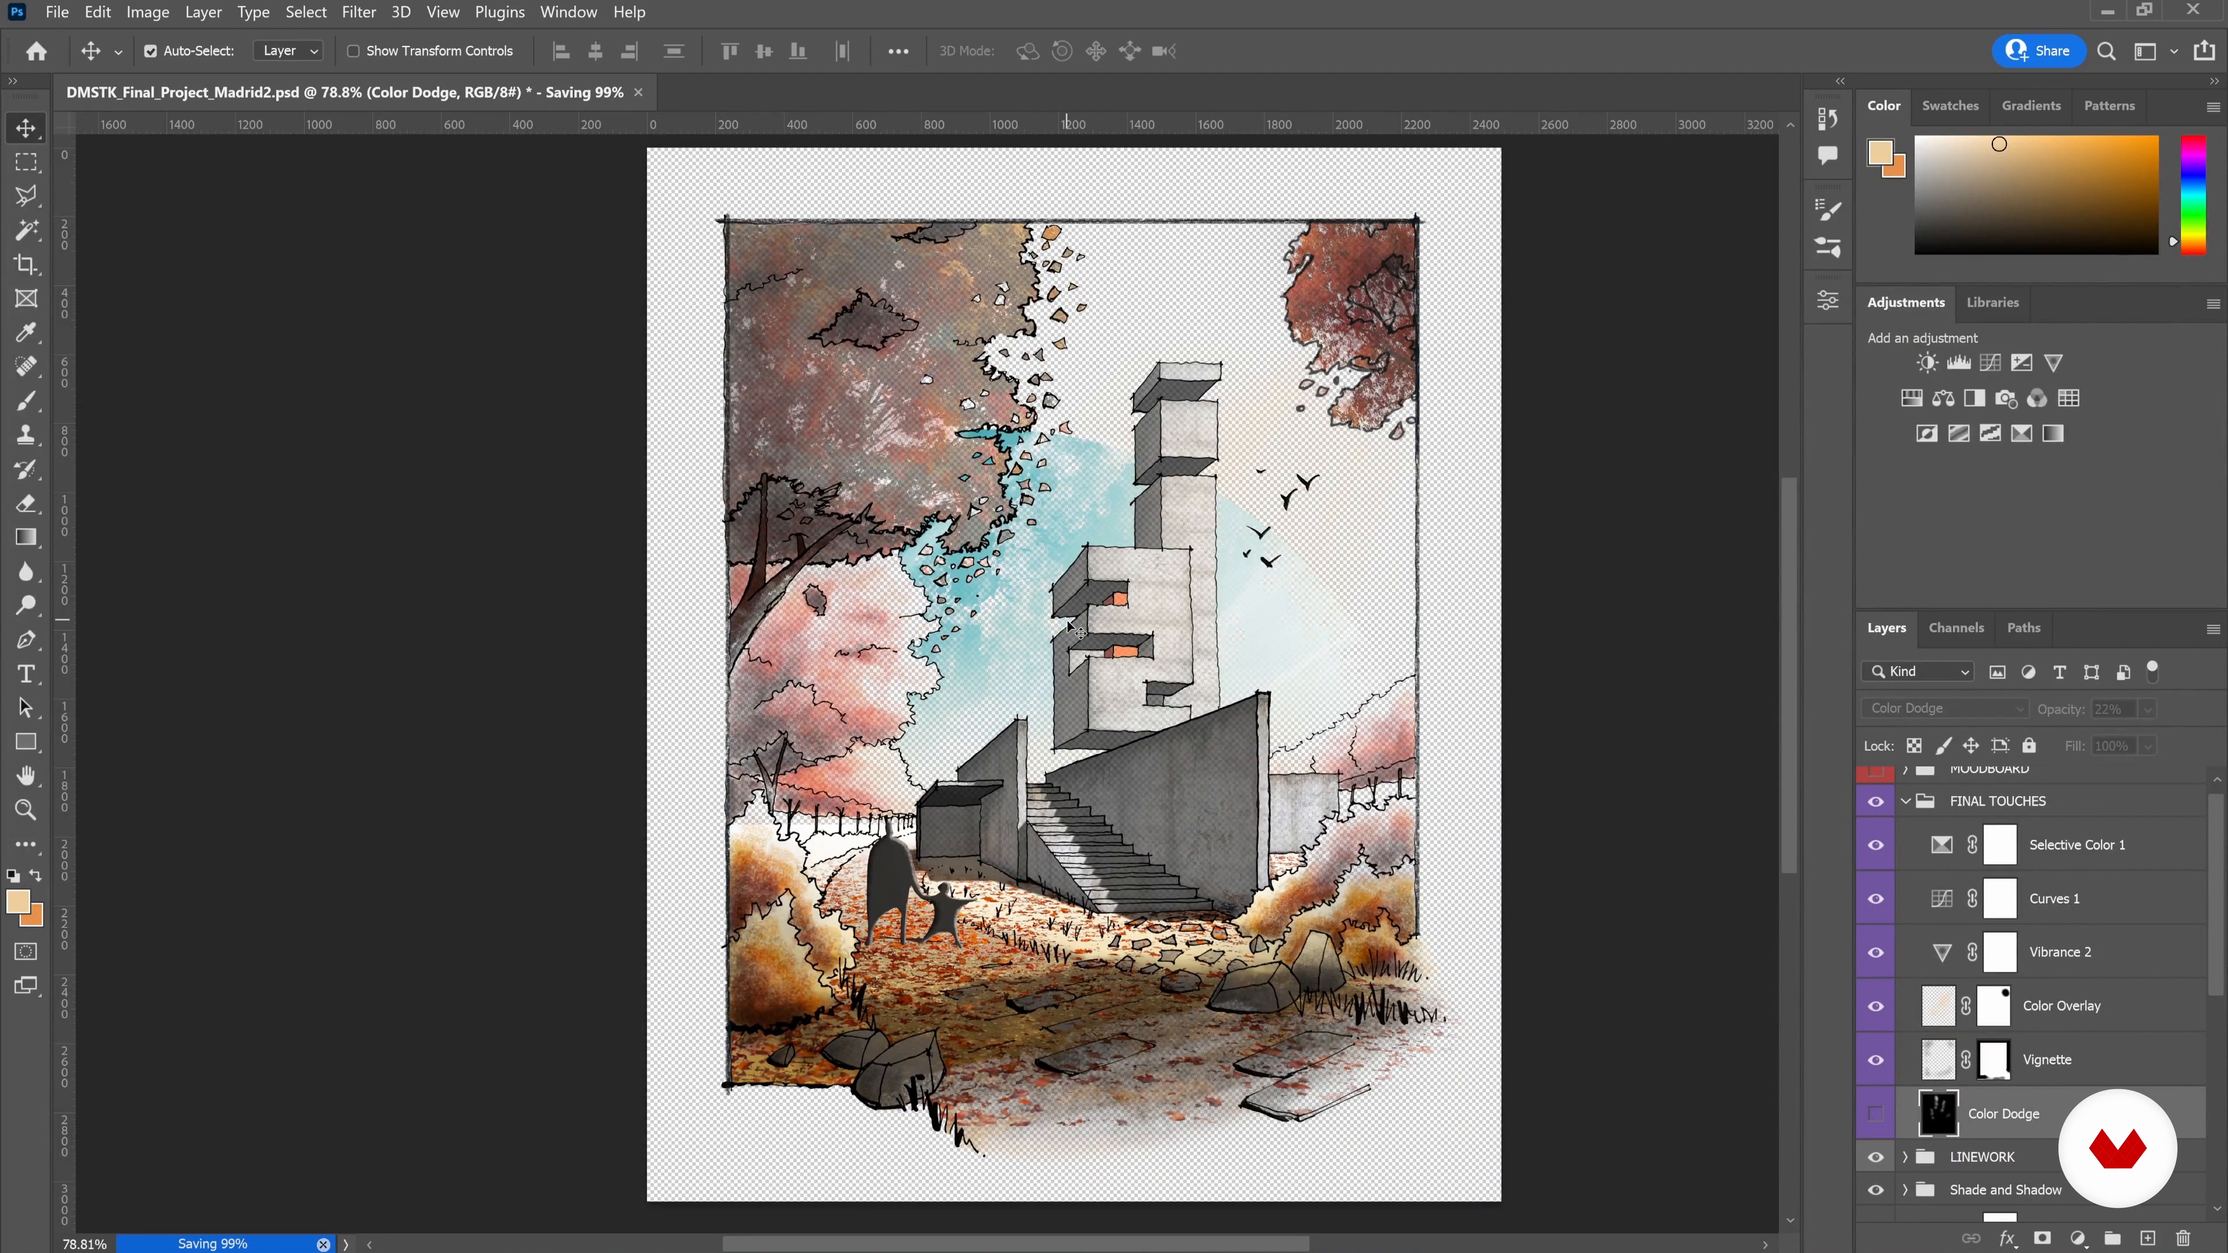Hide the Vignette layer

tap(1875, 1060)
